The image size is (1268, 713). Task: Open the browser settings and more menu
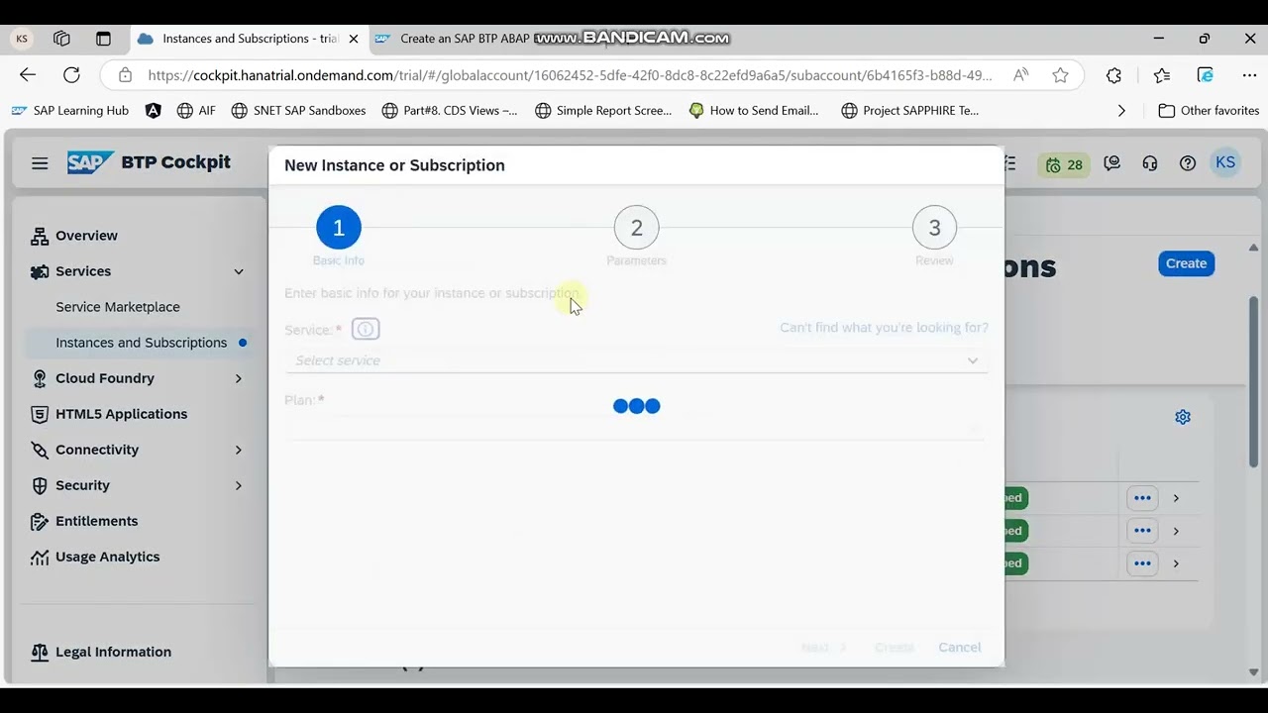(x=1249, y=75)
